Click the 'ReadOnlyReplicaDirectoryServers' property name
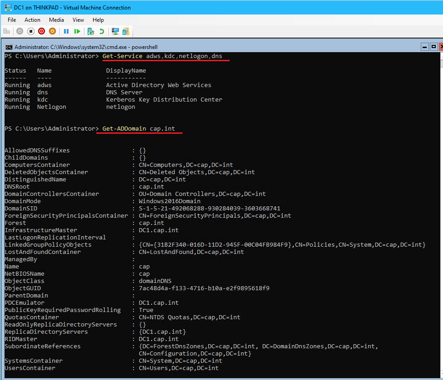The width and height of the screenshot is (443, 380). pos(61,325)
